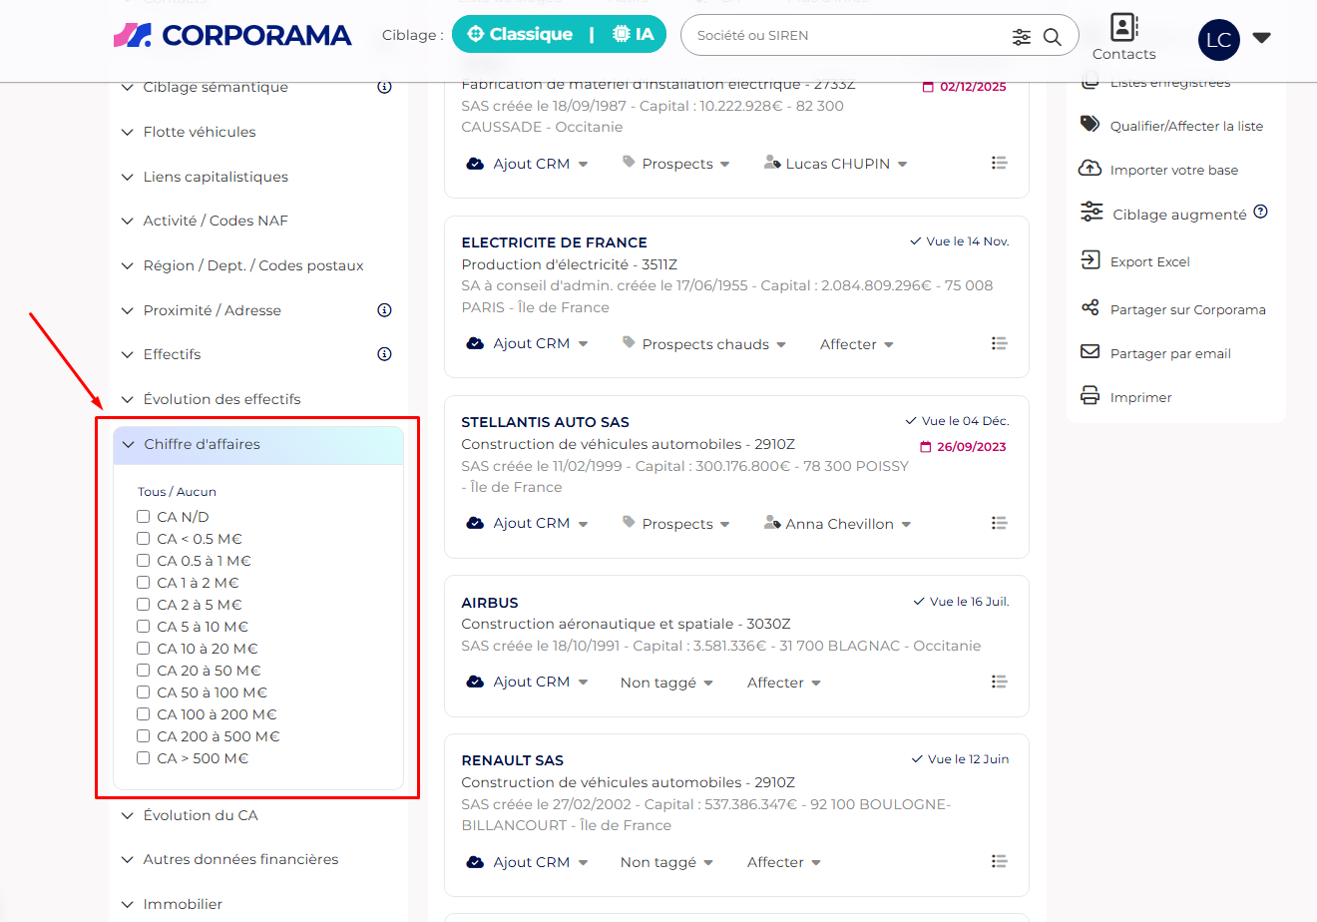Open list menu icon for AIRBUS

coord(999,682)
